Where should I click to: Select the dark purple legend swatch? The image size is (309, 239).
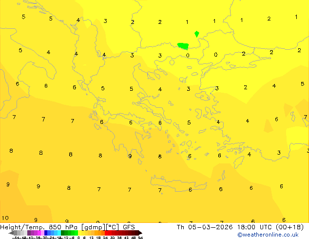(x=29, y=233)
